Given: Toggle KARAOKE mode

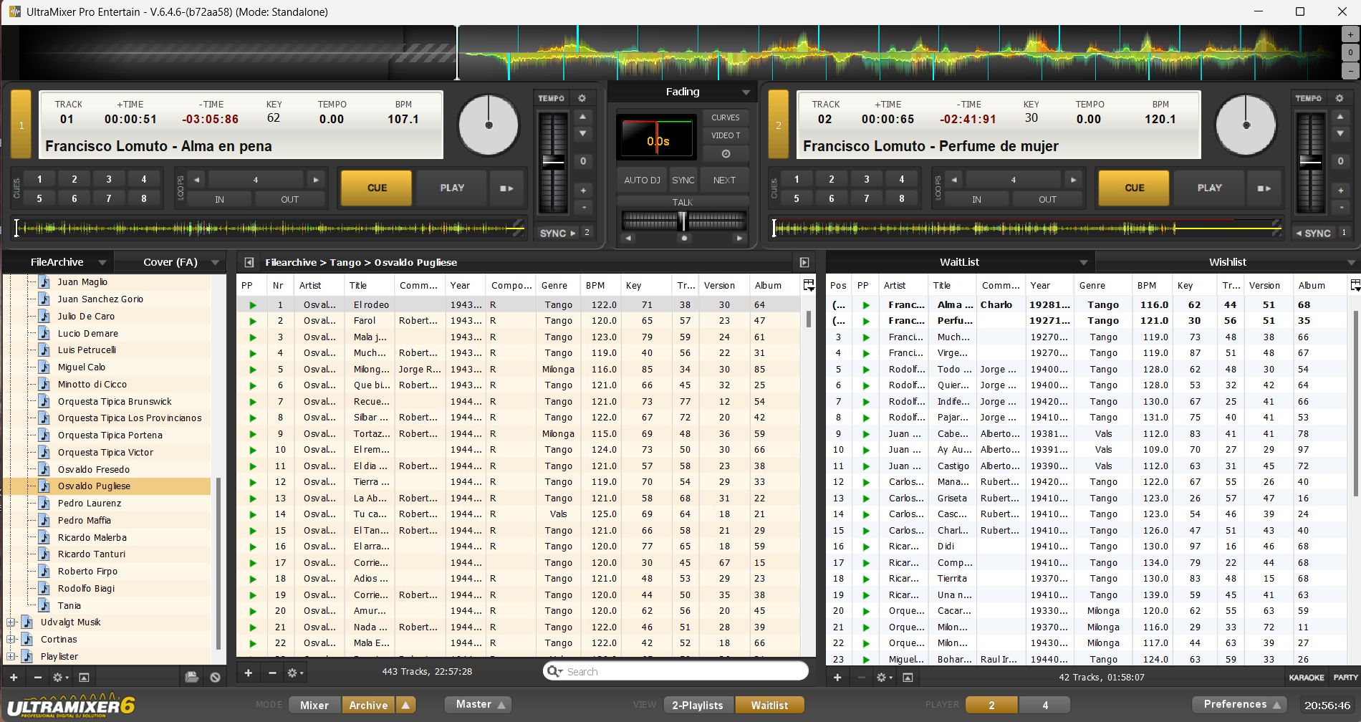Looking at the screenshot, I should coord(1307,678).
